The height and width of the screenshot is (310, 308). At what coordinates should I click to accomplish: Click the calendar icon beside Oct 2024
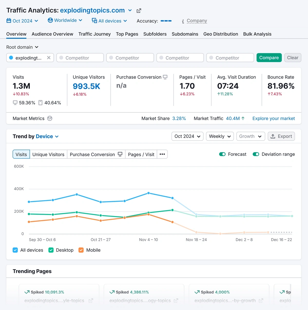9,21
